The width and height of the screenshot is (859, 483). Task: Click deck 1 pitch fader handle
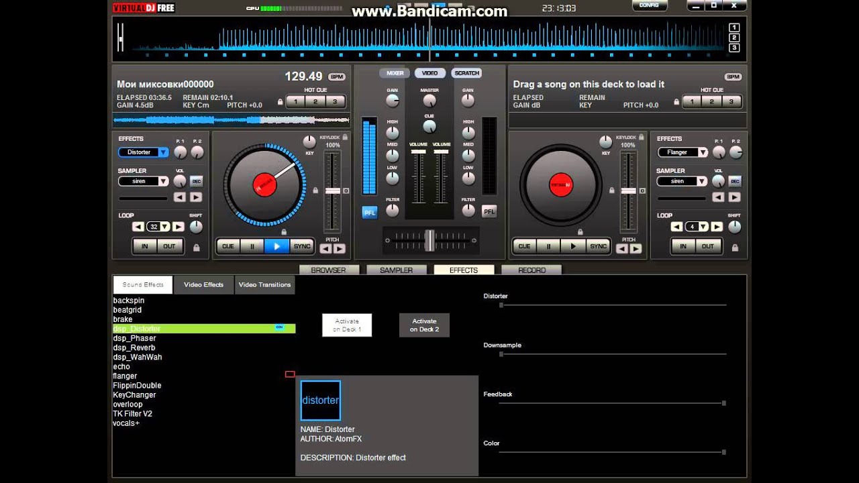(x=333, y=191)
